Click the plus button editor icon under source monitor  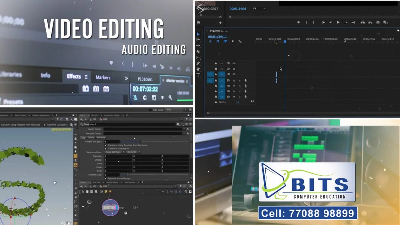(220, 22)
